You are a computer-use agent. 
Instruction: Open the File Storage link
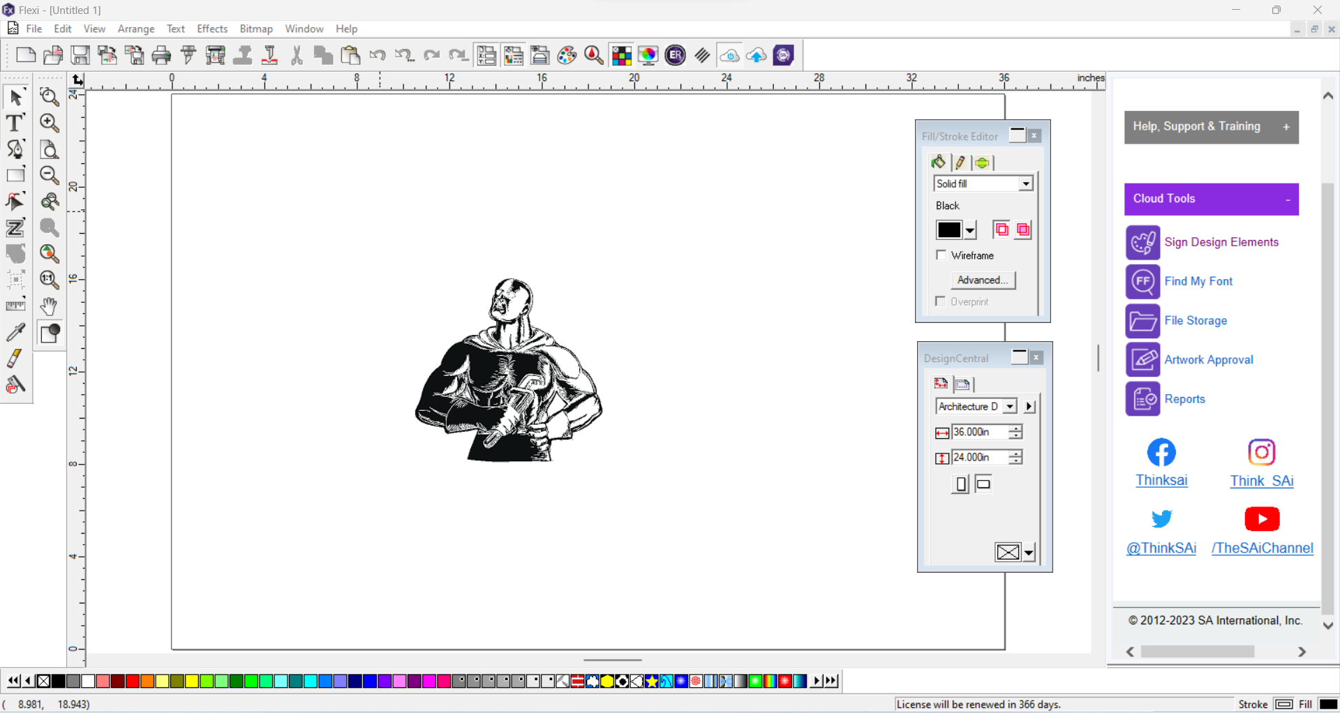(x=1196, y=321)
